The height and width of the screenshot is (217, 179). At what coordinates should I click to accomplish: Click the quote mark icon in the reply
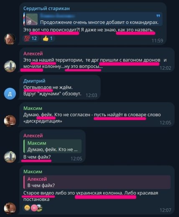coord(158,16)
